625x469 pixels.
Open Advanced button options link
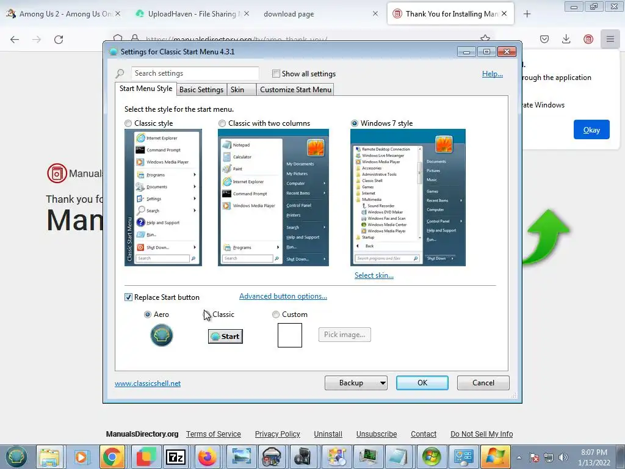click(x=283, y=296)
